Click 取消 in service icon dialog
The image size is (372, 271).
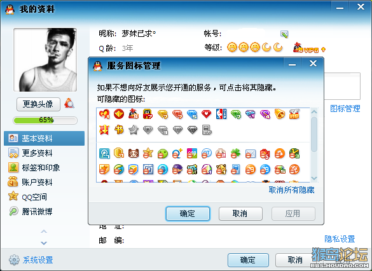(240, 214)
